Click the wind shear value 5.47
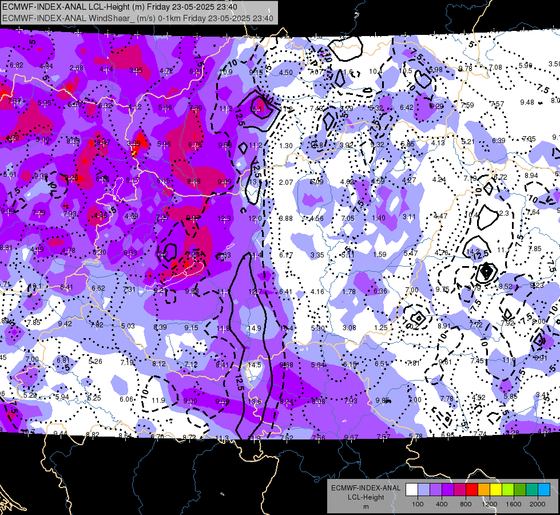 pyautogui.click(x=411, y=253)
